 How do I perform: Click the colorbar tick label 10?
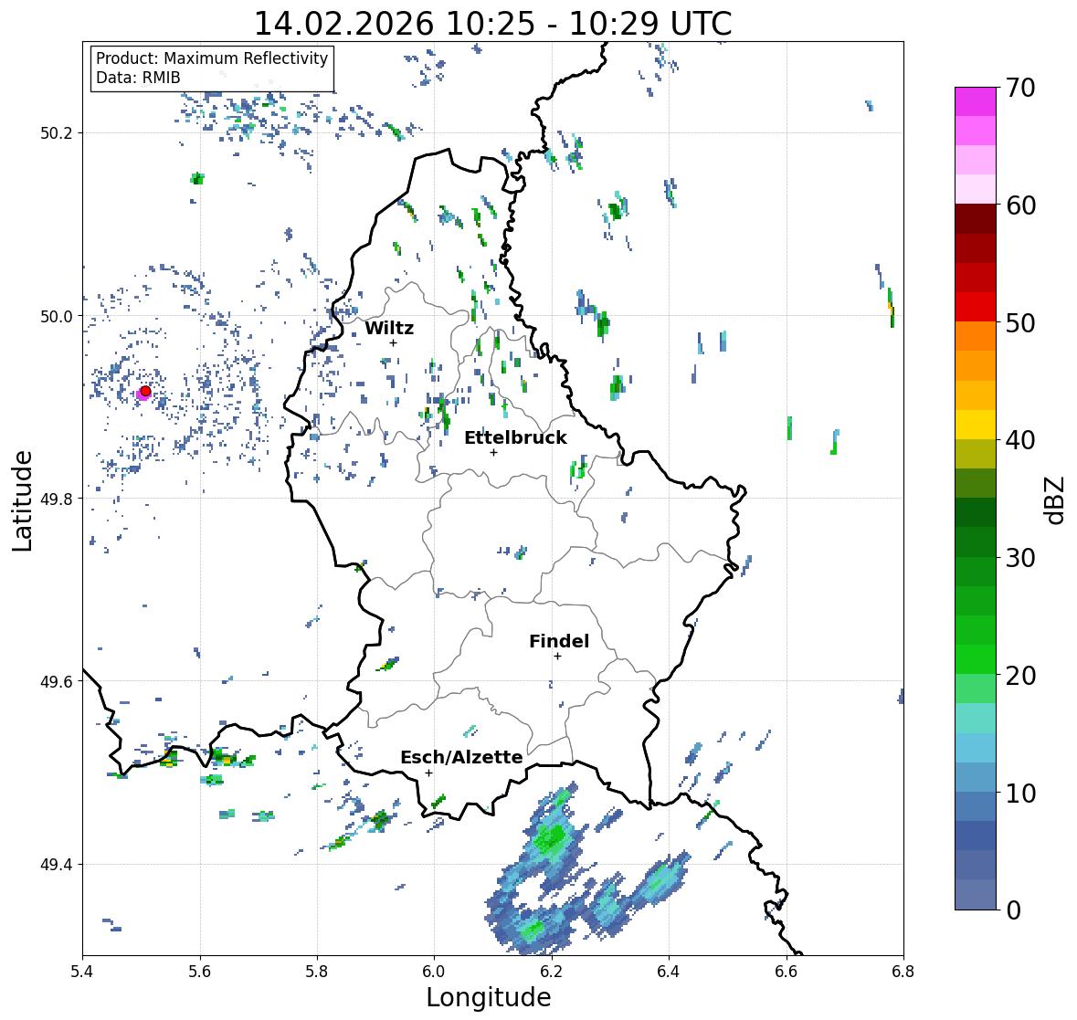1020,793
